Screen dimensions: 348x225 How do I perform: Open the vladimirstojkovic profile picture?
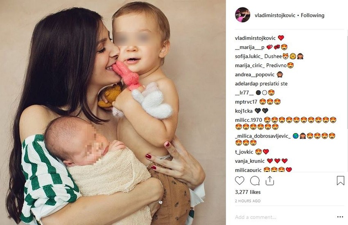(243, 15)
